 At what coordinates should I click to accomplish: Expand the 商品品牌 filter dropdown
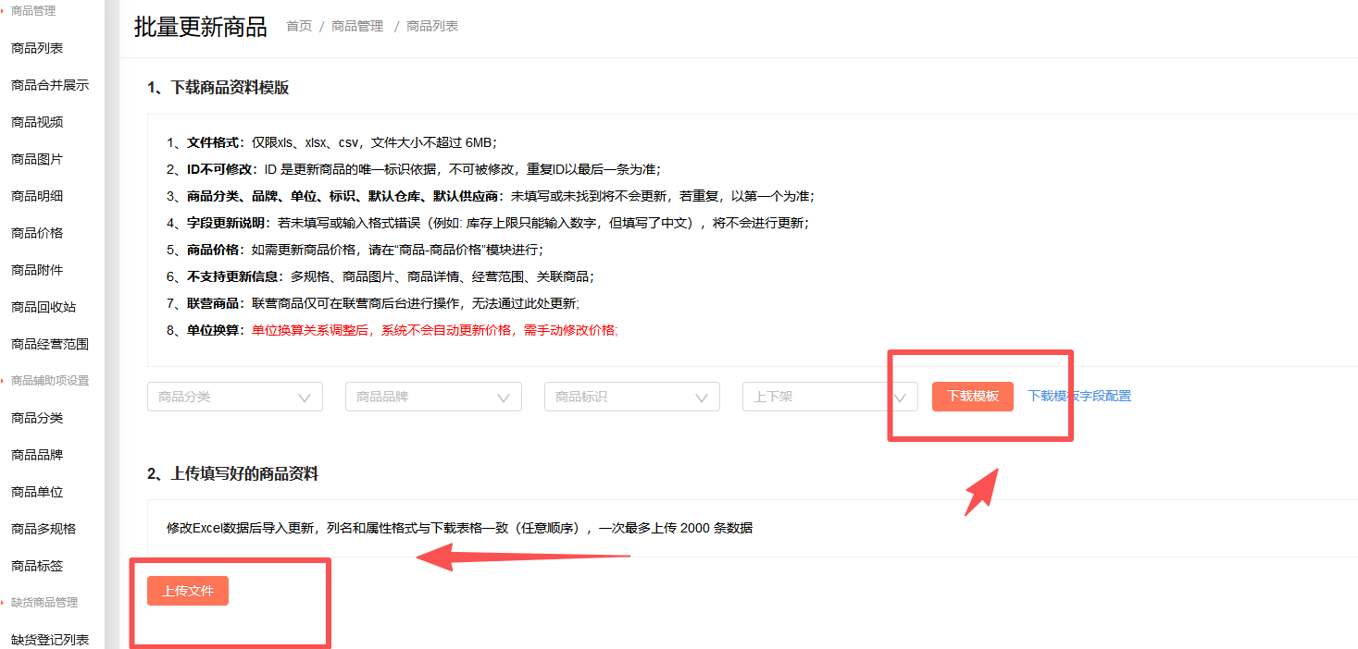click(x=433, y=397)
